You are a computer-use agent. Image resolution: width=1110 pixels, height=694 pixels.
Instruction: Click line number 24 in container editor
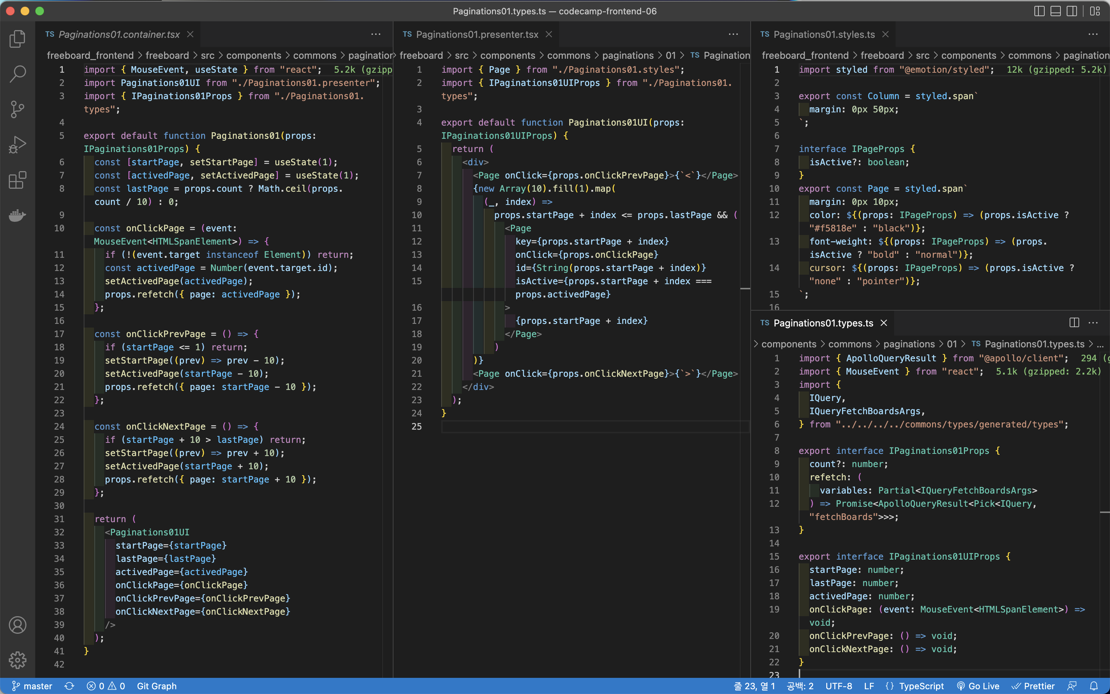tap(59, 426)
